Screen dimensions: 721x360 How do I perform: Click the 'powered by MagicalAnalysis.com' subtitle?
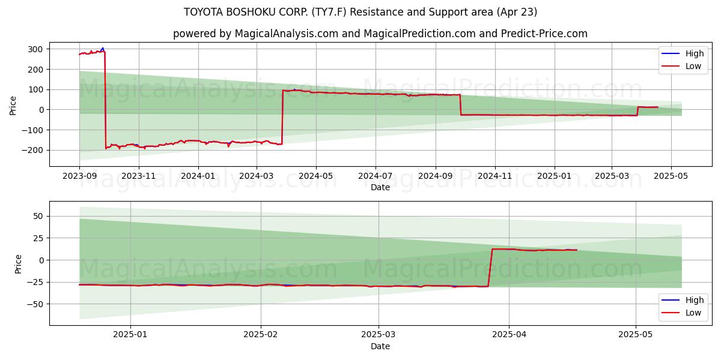tap(380, 34)
